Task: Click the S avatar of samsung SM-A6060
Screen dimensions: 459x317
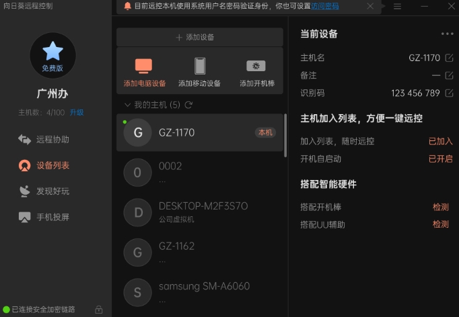Action: 137,292
